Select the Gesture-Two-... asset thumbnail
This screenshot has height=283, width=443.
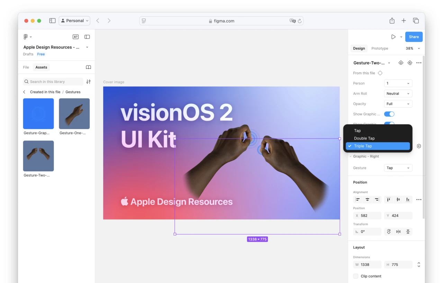pos(38,156)
